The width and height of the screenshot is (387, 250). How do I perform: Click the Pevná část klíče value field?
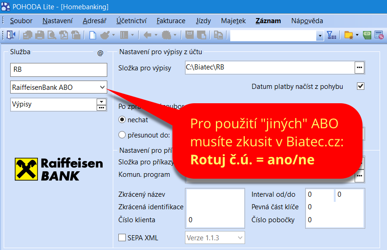(335, 207)
